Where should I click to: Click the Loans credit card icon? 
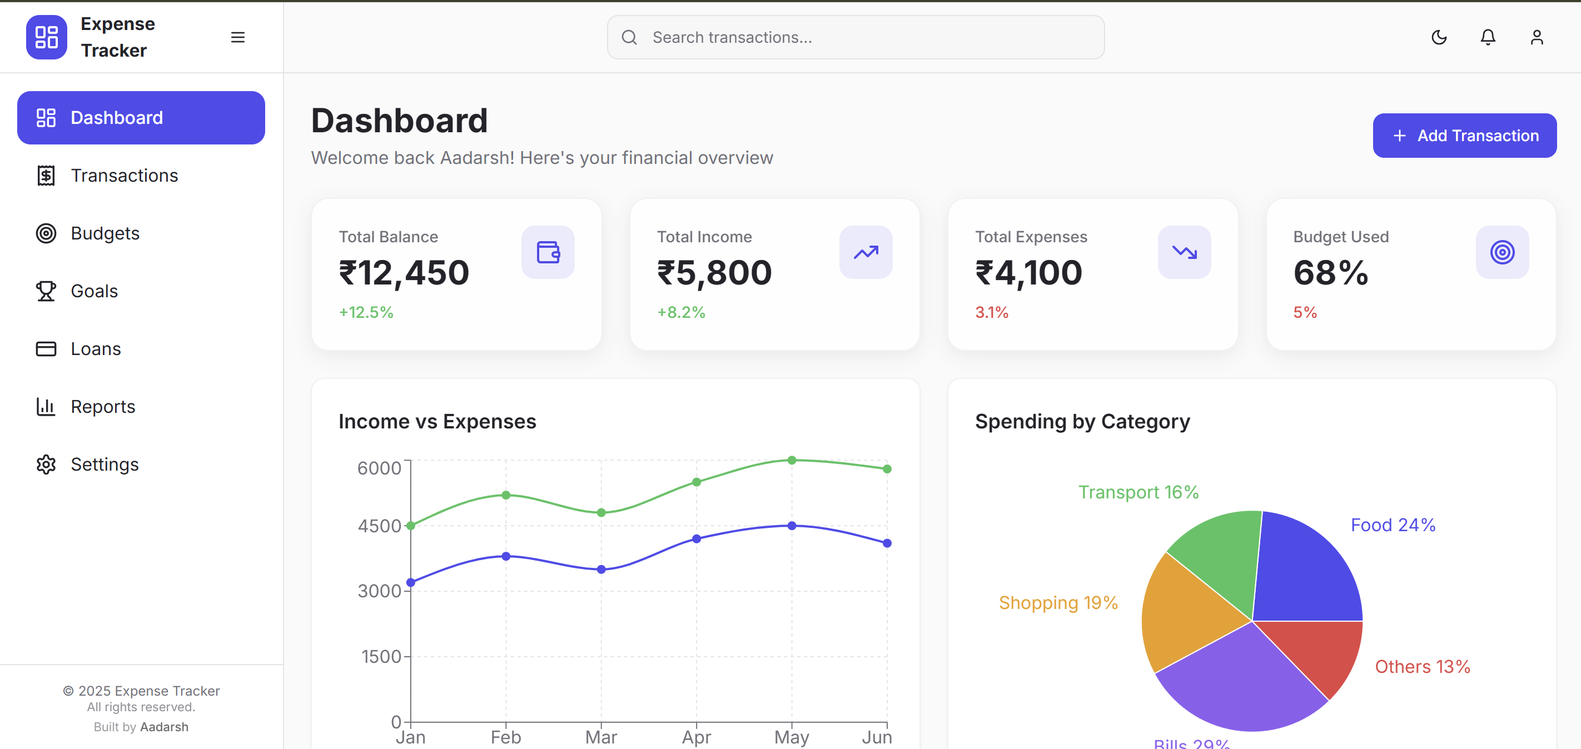click(x=46, y=348)
